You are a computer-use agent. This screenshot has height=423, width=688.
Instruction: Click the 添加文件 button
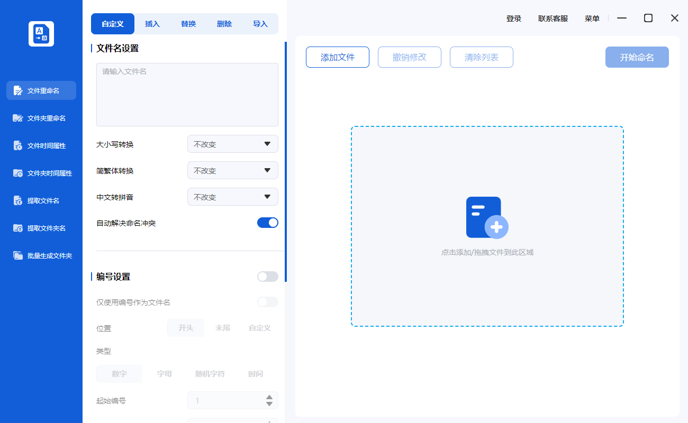(x=337, y=57)
